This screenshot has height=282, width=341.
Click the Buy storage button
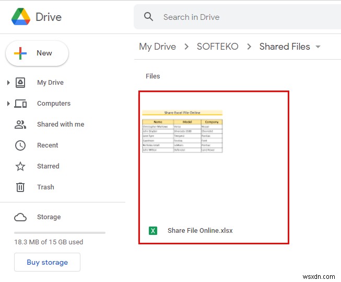[x=47, y=262]
